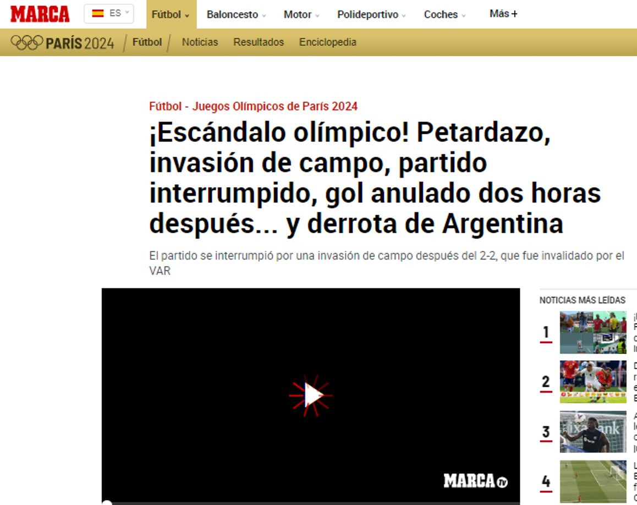This screenshot has height=505, width=637.
Task: Expand the ES language selector
Action: click(x=109, y=14)
